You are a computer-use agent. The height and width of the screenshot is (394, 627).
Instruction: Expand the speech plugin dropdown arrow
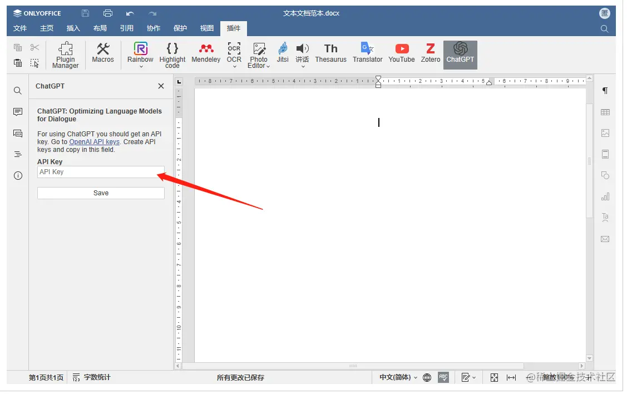pos(303,66)
